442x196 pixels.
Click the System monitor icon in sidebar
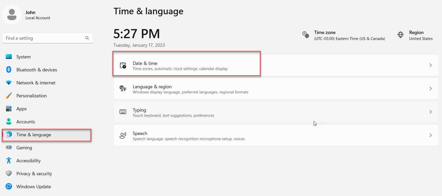point(9,57)
